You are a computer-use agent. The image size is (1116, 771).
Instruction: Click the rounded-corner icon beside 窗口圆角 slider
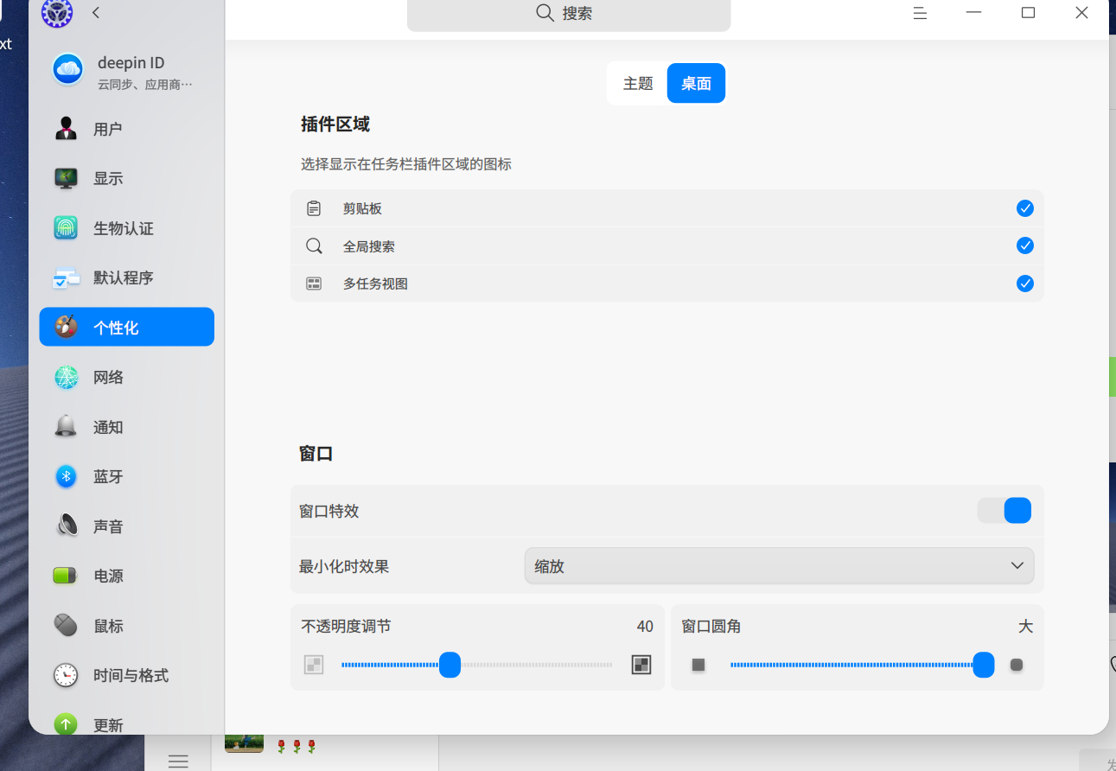pos(1017,665)
